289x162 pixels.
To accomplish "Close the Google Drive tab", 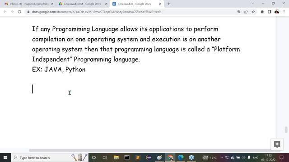I will point(106,4).
